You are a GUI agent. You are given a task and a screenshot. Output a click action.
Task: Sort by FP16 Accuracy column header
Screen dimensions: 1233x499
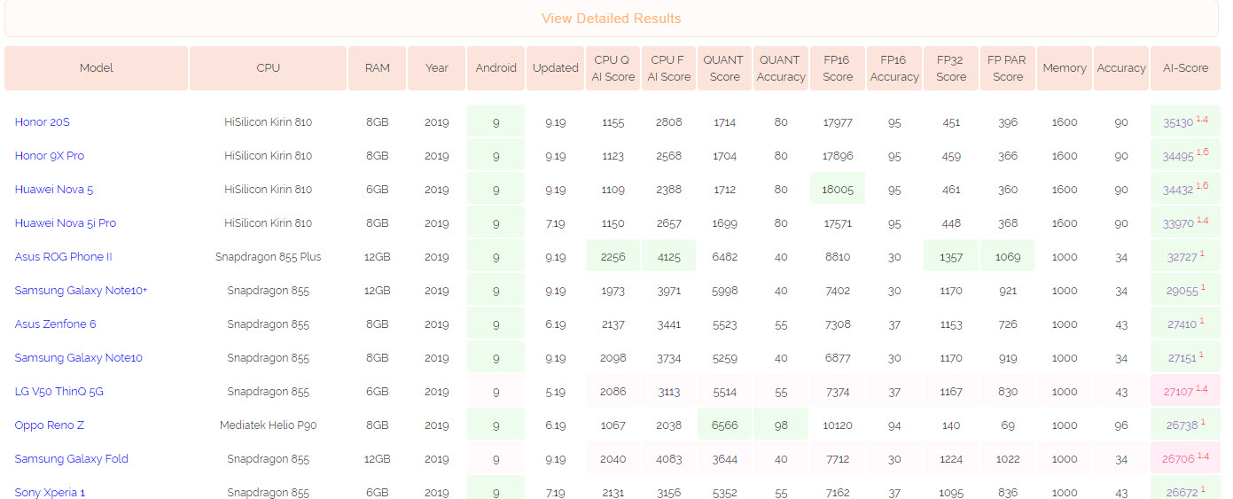click(x=894, y=68)
